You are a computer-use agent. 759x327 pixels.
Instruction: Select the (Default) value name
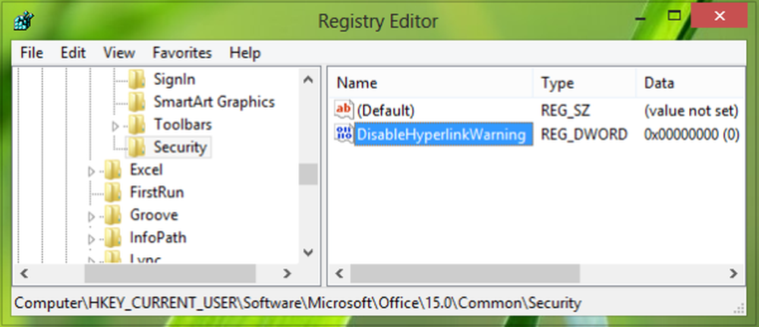click(386, 111)
